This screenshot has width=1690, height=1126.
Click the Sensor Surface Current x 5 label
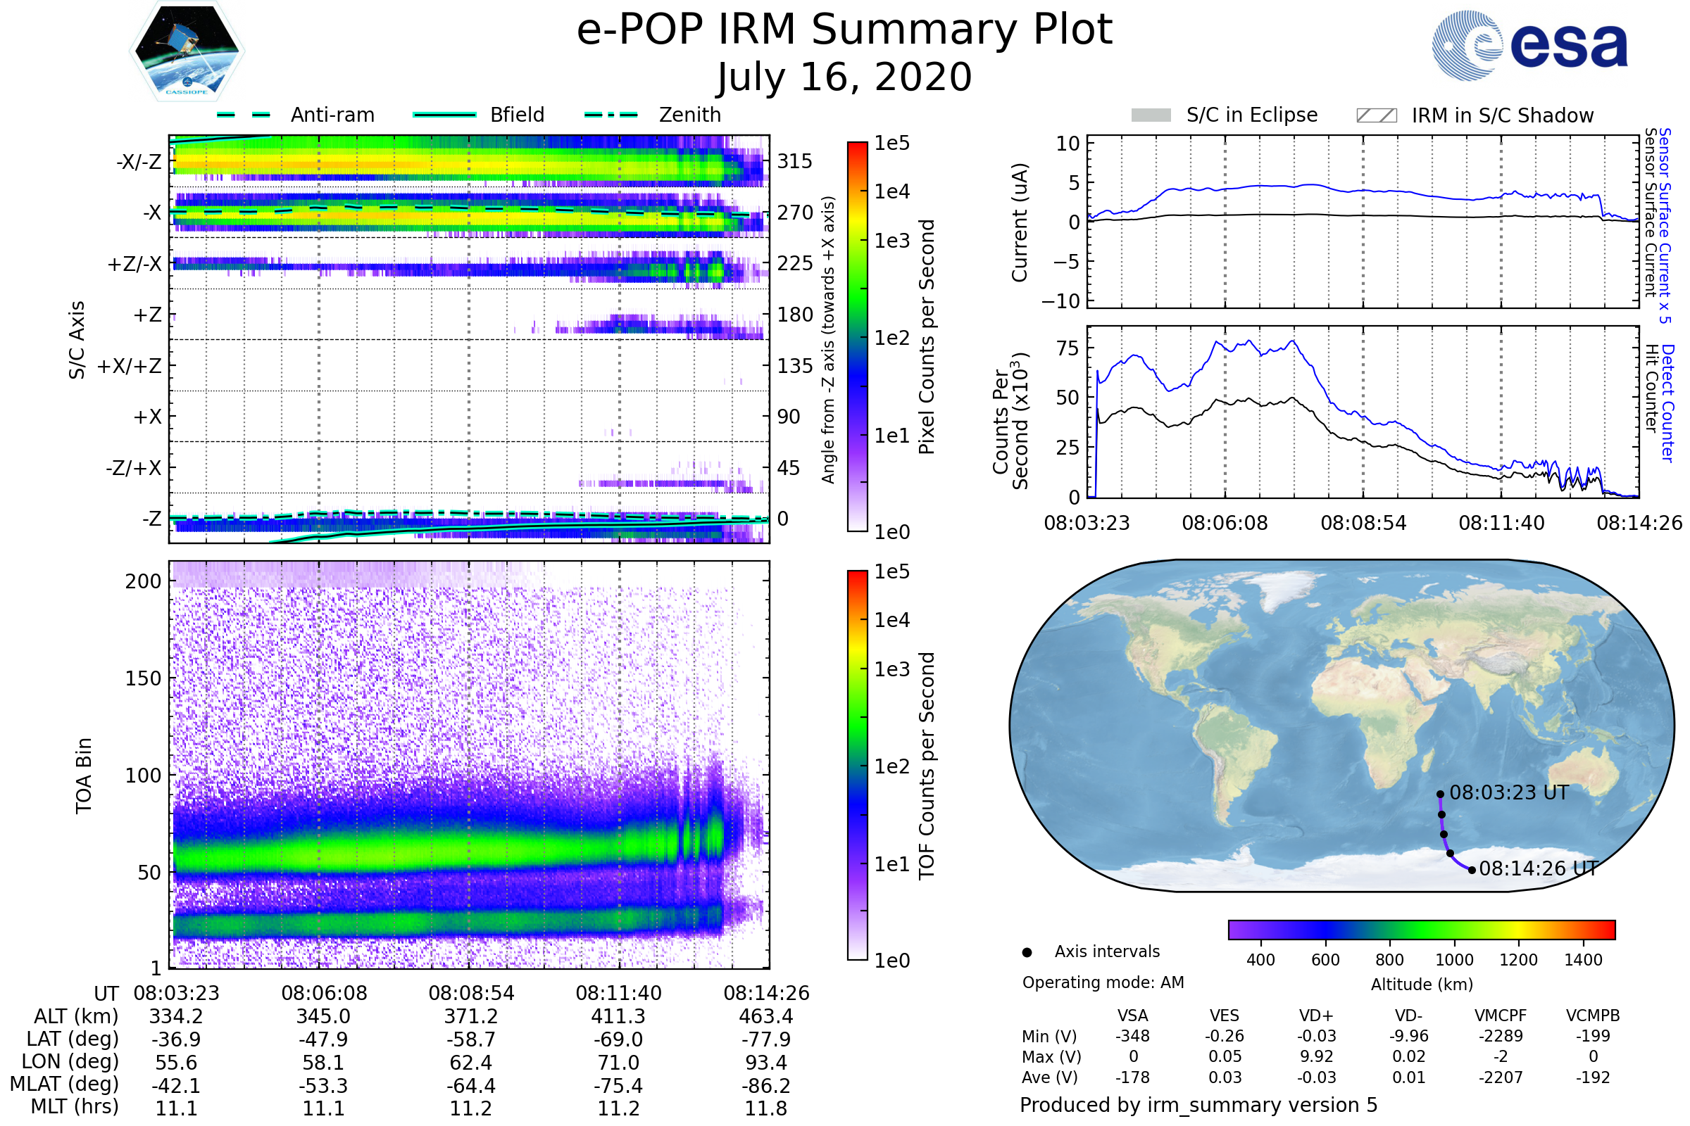[x=1664, y=225]
